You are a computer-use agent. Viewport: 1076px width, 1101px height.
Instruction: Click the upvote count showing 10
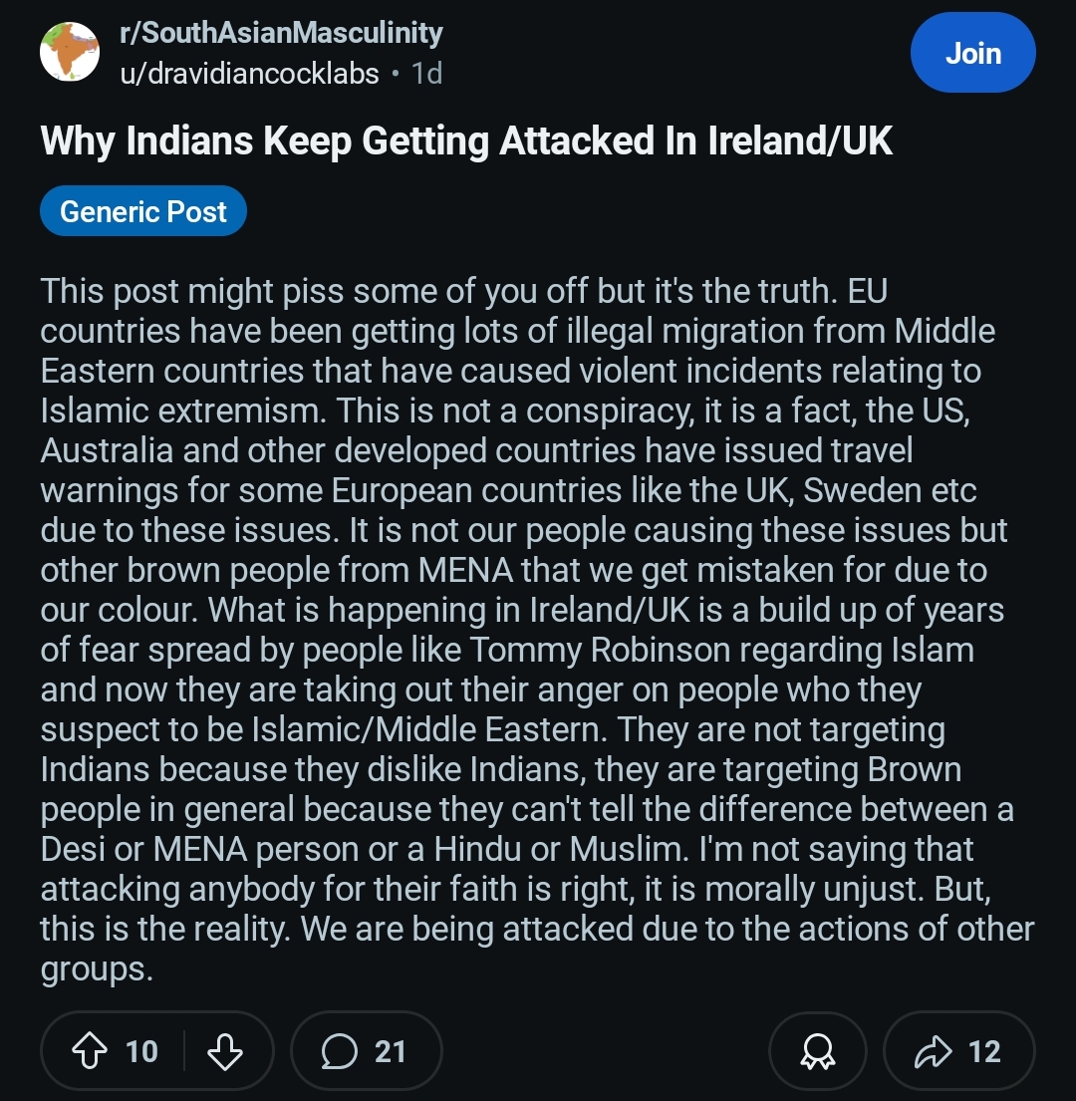coord(141,1052)
